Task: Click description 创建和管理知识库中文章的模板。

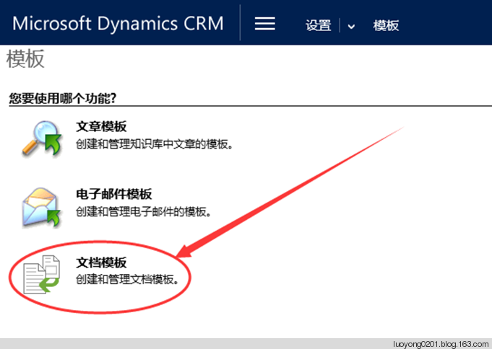Action: [x=155, y=144]
